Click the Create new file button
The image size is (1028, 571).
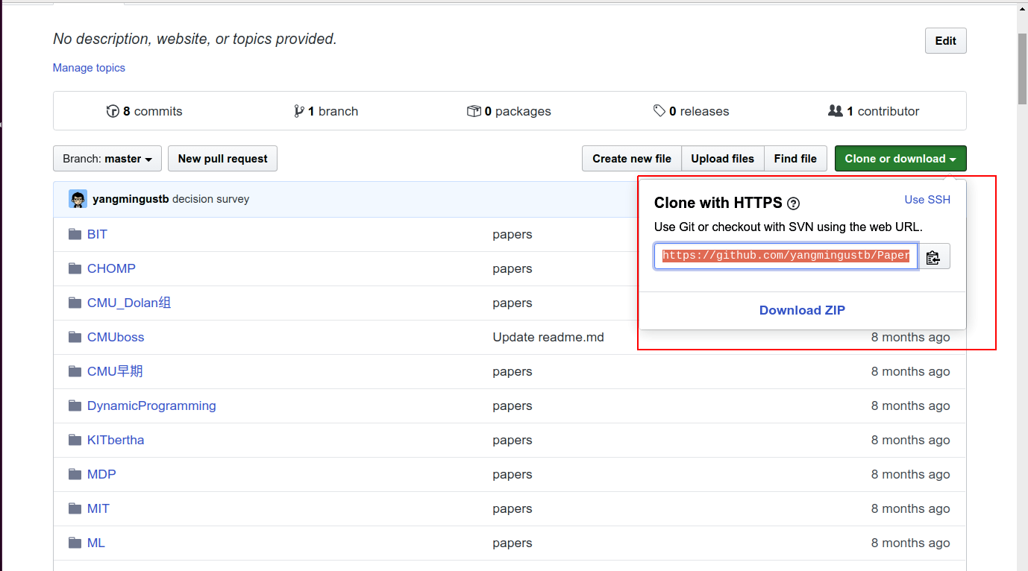pyautogui.click(x=632, y=159)
